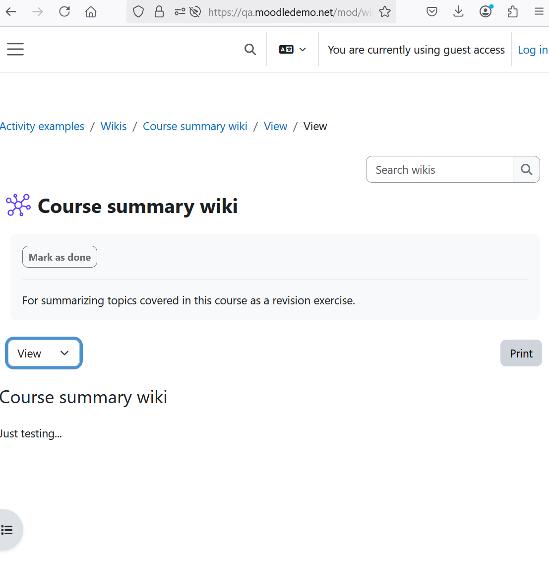Click the site search magnifier in the navbar
Screen dimensions: 549x569
click(x=250, y=49)
